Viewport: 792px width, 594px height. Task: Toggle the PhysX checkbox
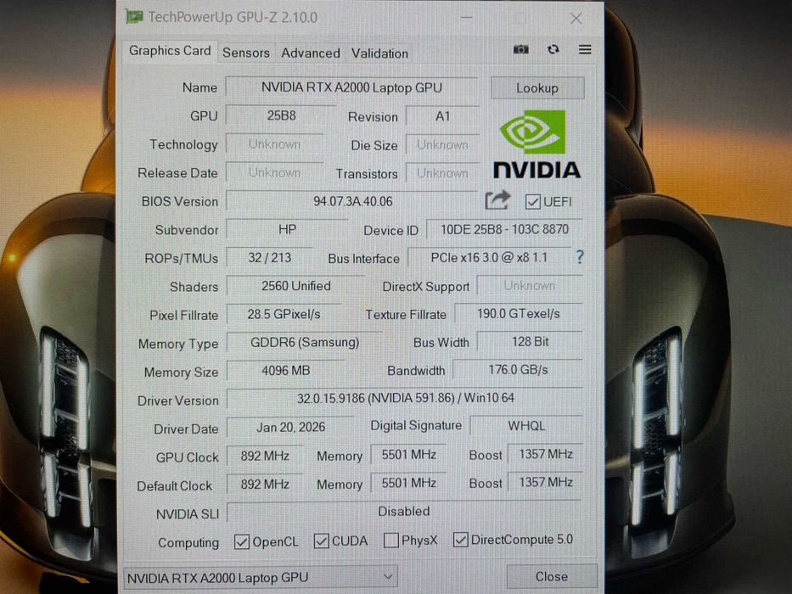pyautogui.click(x=391, y=541)
